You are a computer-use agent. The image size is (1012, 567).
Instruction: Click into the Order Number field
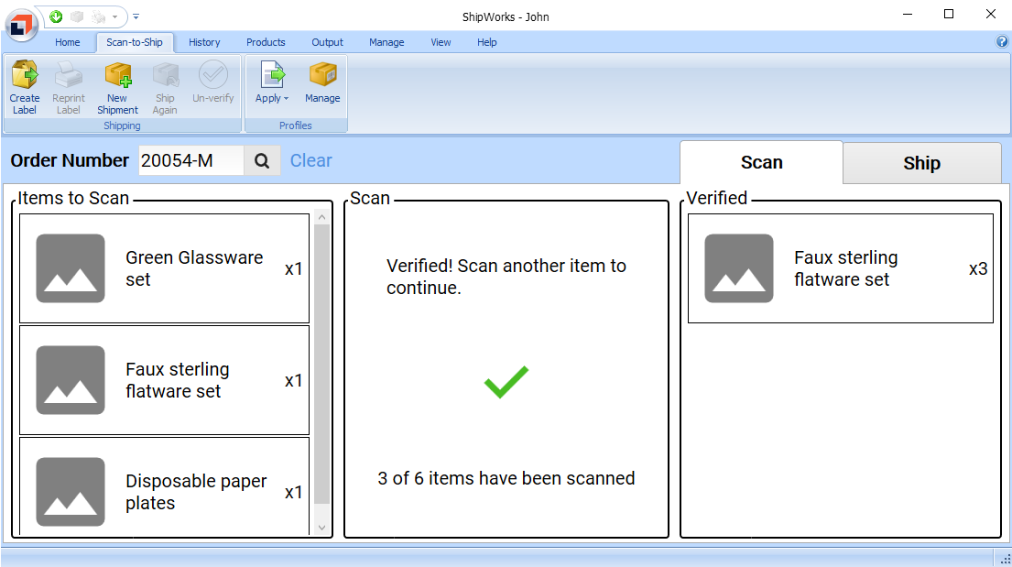click(191, 160)
